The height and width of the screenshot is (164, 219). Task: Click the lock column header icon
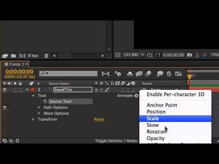click(20, 83)
